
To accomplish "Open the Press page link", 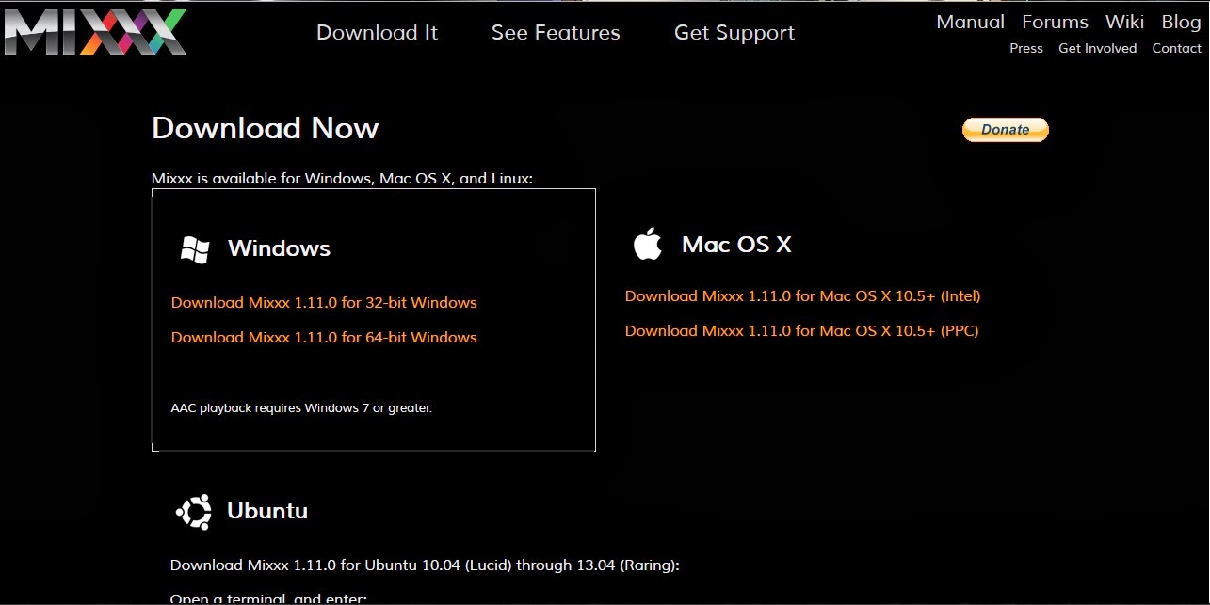I will click(x=1026, y=48).
